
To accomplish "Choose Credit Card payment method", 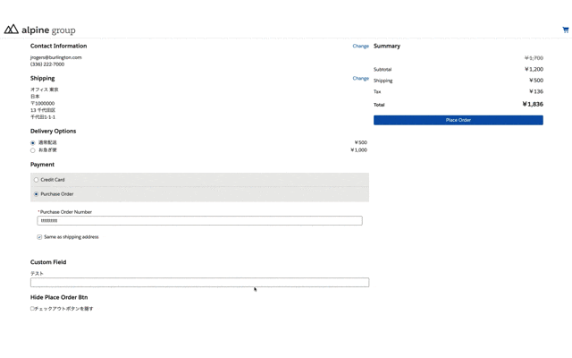I will coord(36,180).
